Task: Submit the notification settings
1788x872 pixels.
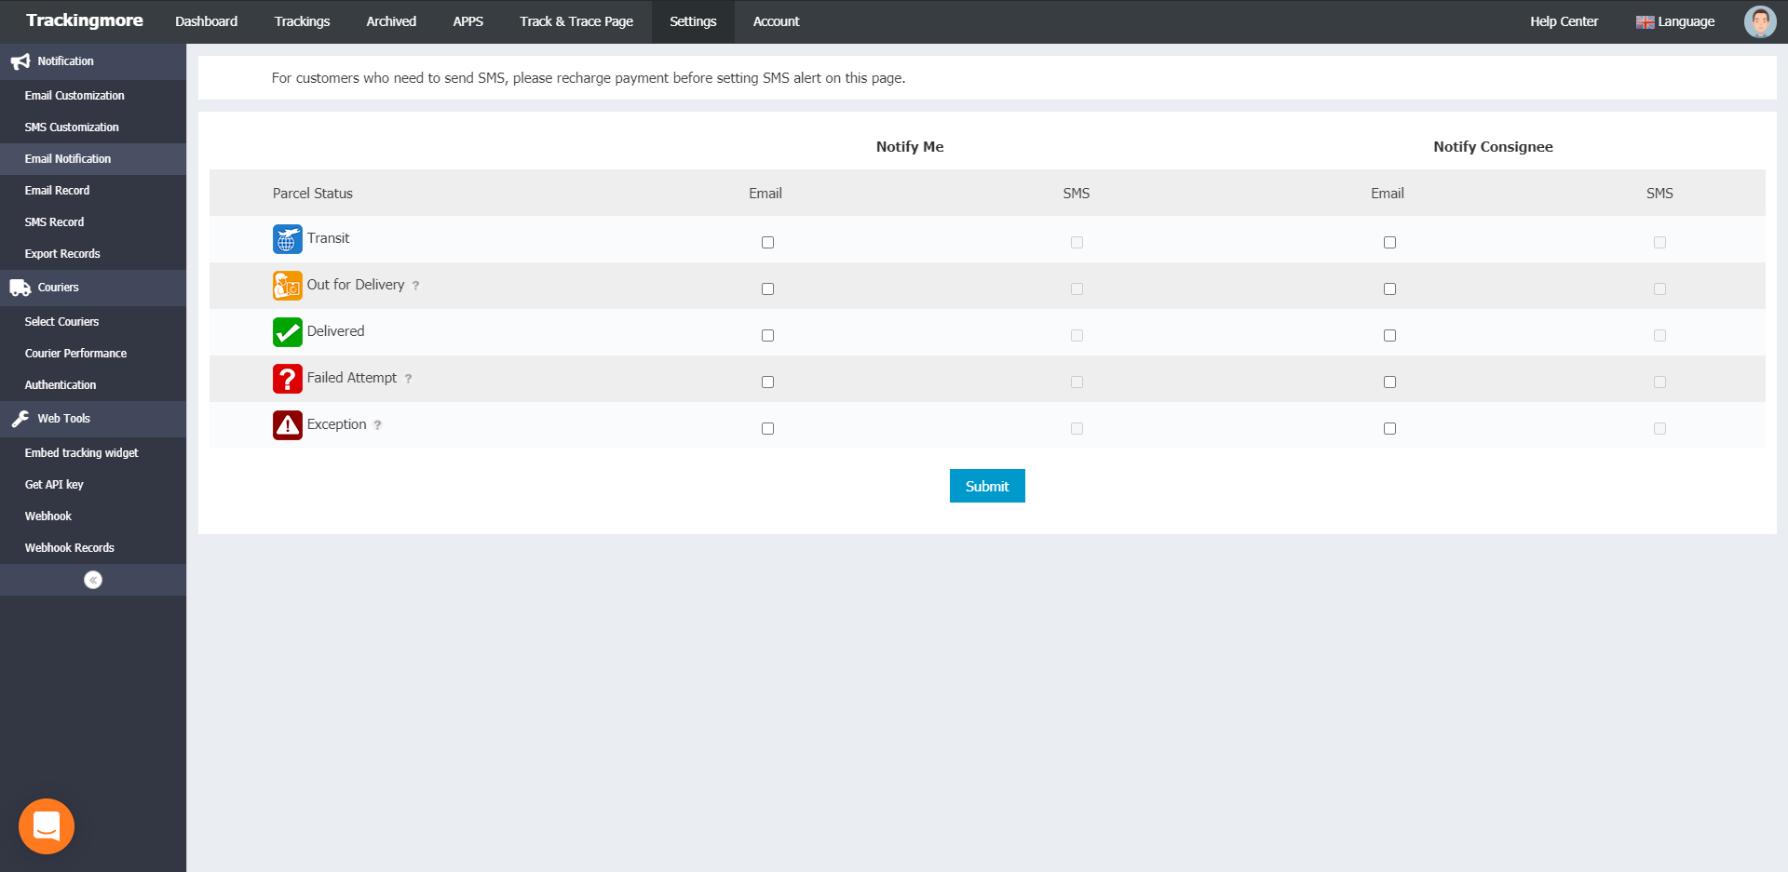Action: (x=987, y=486)
